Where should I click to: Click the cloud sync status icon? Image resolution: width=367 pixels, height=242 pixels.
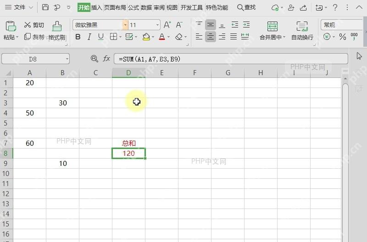click(x=275, y=8)
